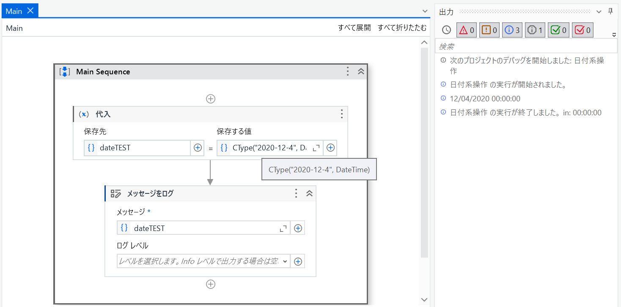Open the 出力 panel dropdown menu
This screenshot has width=621, height=307.
tap(599, 12)
